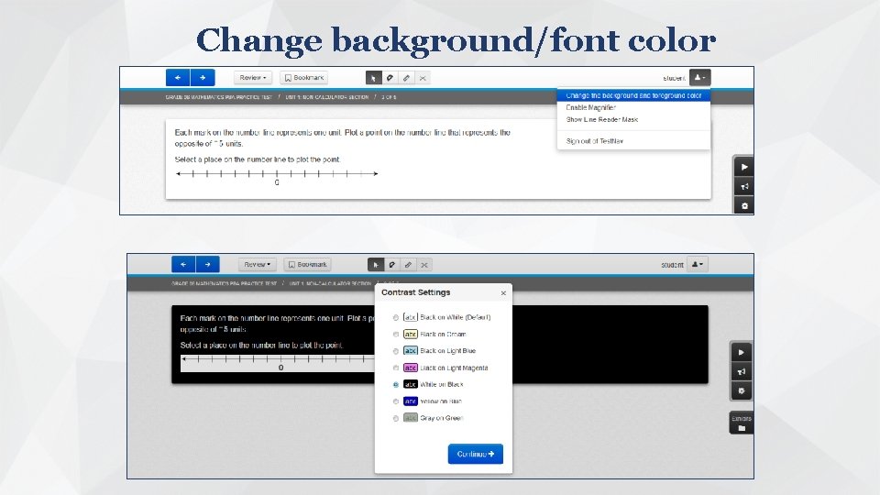Click the Black on Cream abc swatch

tap(411, 334)
